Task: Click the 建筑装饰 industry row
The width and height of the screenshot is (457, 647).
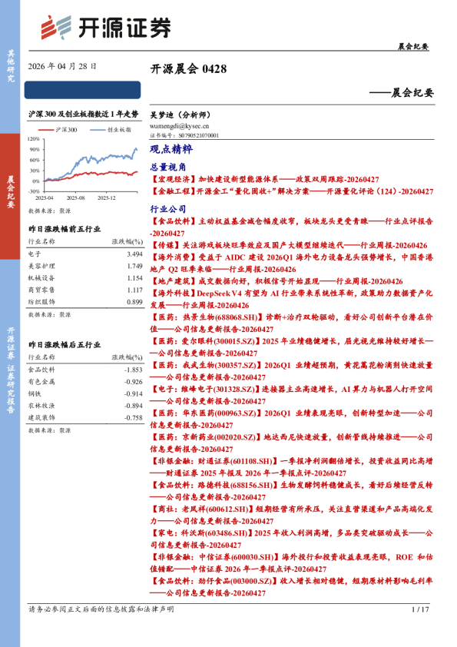Action: coord(85,417)
